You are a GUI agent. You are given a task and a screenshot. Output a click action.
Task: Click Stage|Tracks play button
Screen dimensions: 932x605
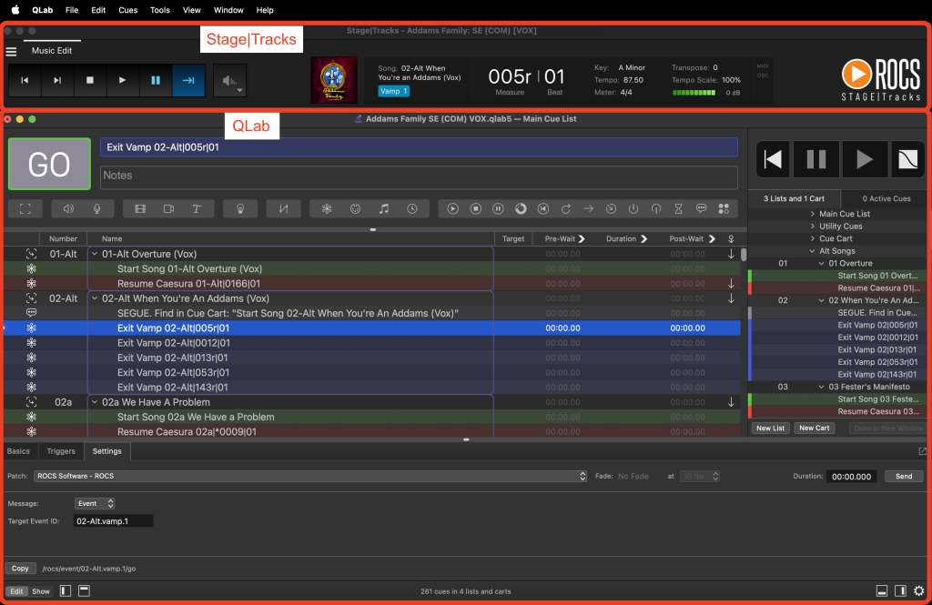(122, 80)
